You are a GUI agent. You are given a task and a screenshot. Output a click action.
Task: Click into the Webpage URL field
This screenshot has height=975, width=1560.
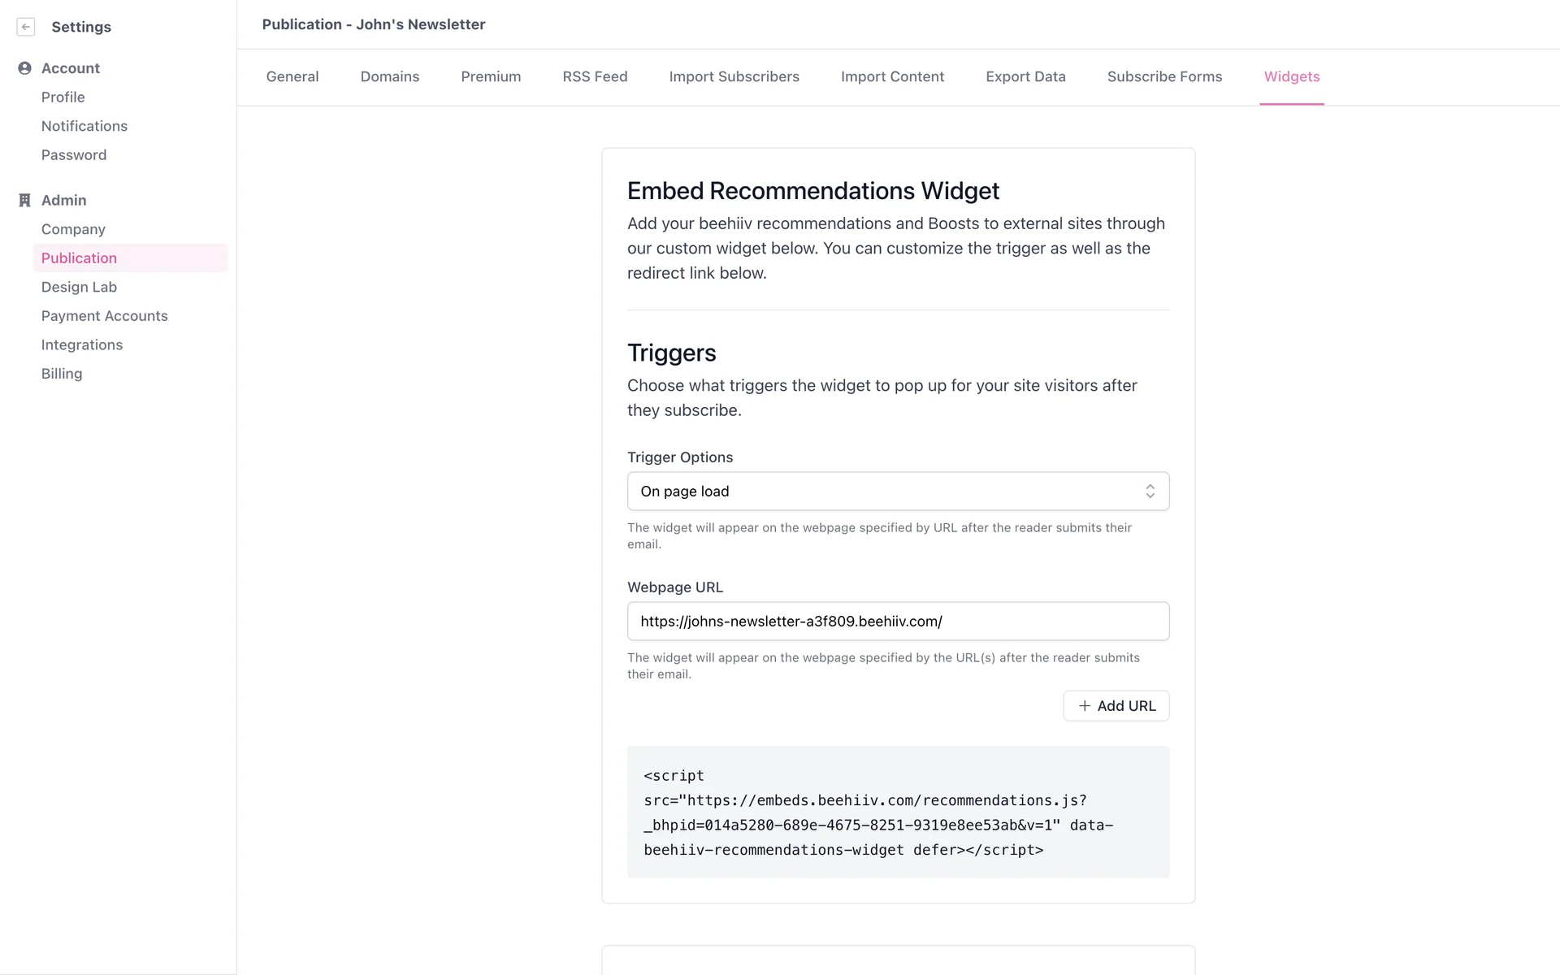pyautogui.click(x=897, y=622)
